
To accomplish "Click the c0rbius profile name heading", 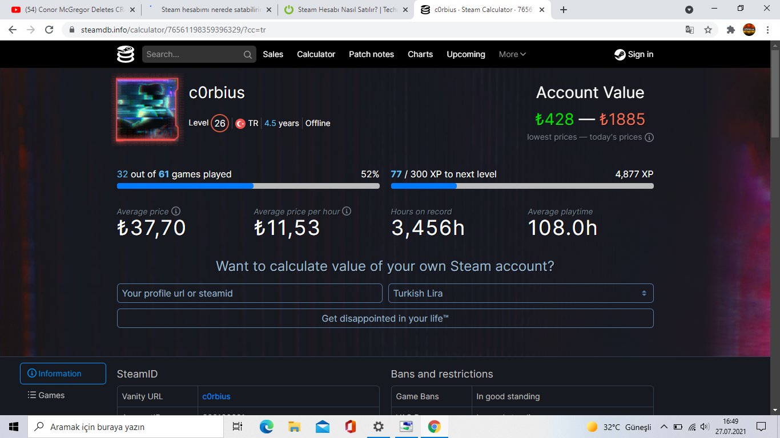I will coord(217,93).
